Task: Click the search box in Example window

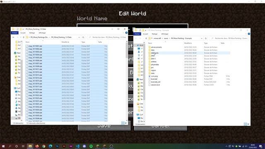Action: (x=230, y=38)
